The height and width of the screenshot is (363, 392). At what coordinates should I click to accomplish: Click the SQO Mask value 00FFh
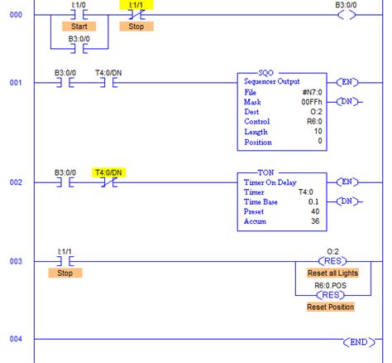coord(312,102)
